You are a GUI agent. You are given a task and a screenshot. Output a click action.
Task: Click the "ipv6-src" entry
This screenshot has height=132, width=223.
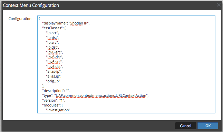click(54, 52)
